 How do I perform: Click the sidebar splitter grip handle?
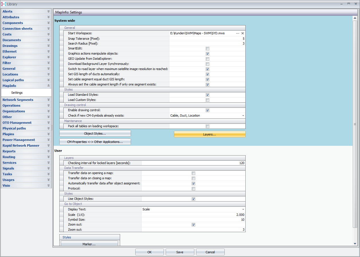(x=52, y=128)
